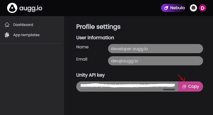213x115 pixels.
Task: Click the comet icon in Nebula badge
Action: [166, 8]
